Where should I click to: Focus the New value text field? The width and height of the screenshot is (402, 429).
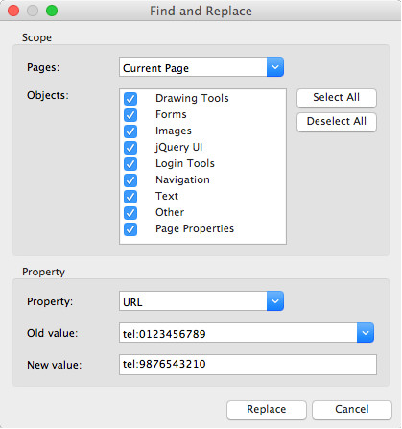[x=248, y=365]
